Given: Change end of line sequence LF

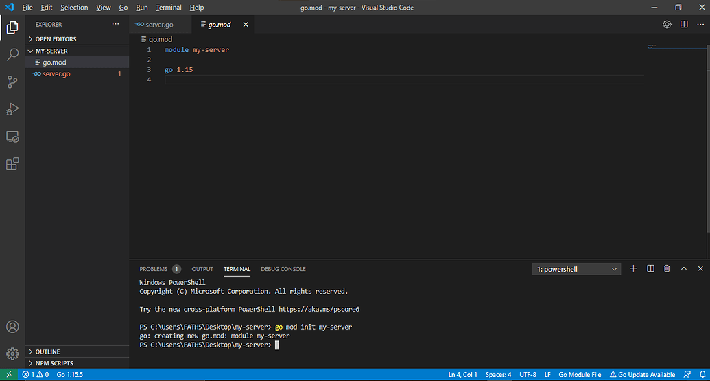Looking at the screenshot, I should click(x=547, y=374).
